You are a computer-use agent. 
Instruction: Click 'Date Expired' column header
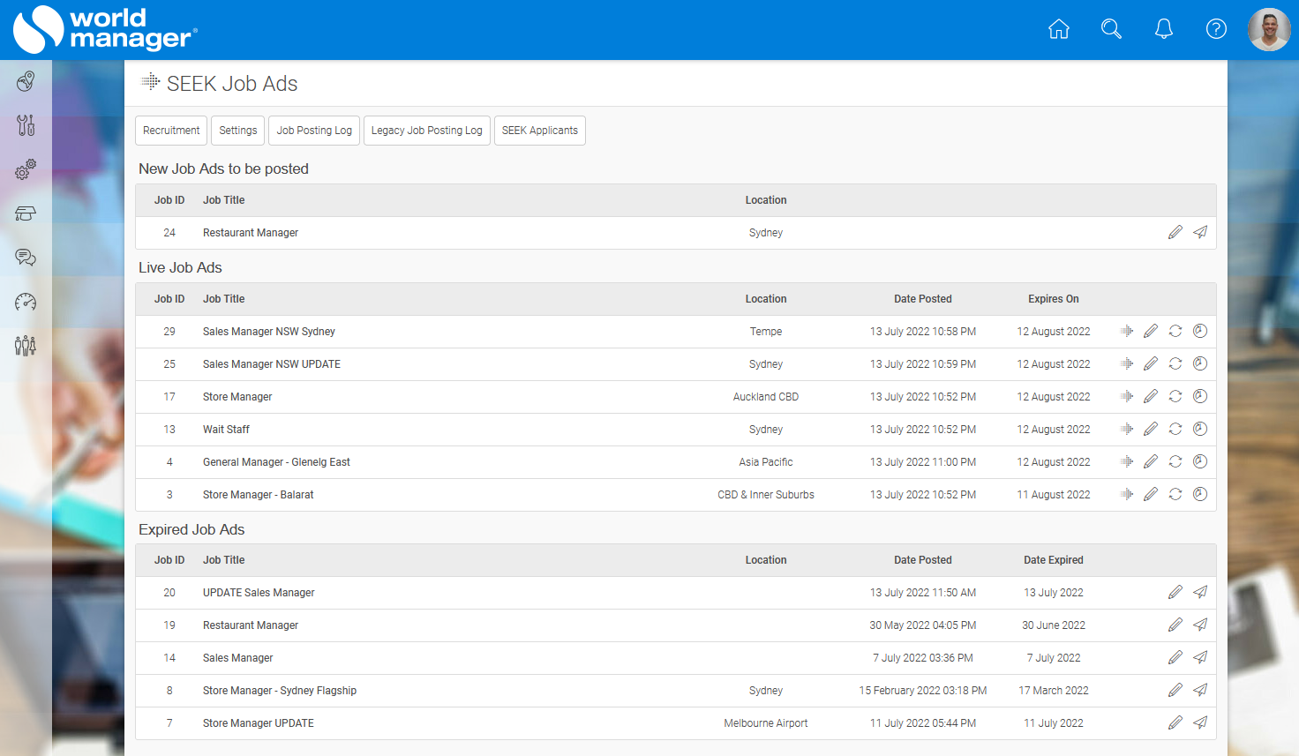(1054, 560)
